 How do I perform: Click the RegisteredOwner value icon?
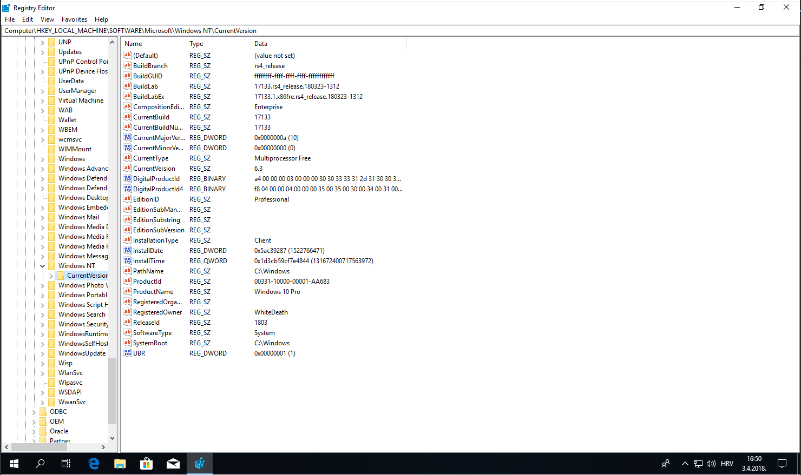click(128, 312)
